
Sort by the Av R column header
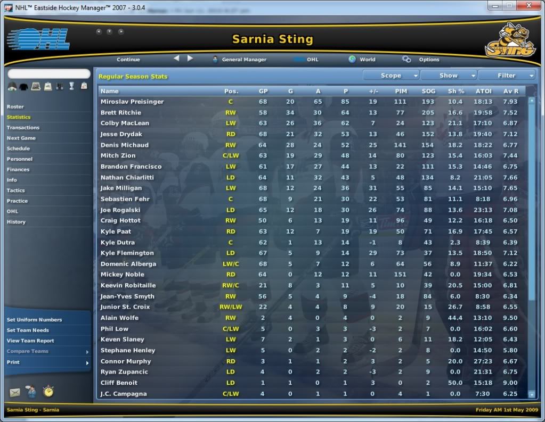pyautogui.click(x=510, y=91)
